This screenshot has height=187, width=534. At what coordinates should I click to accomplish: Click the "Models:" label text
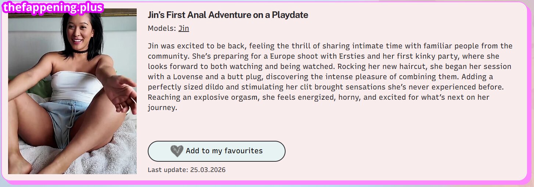(x=162, y=28)
